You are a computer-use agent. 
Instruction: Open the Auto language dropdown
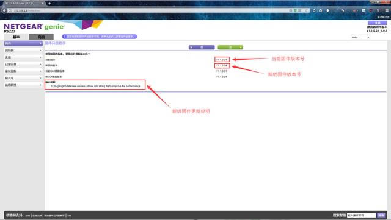360,37
